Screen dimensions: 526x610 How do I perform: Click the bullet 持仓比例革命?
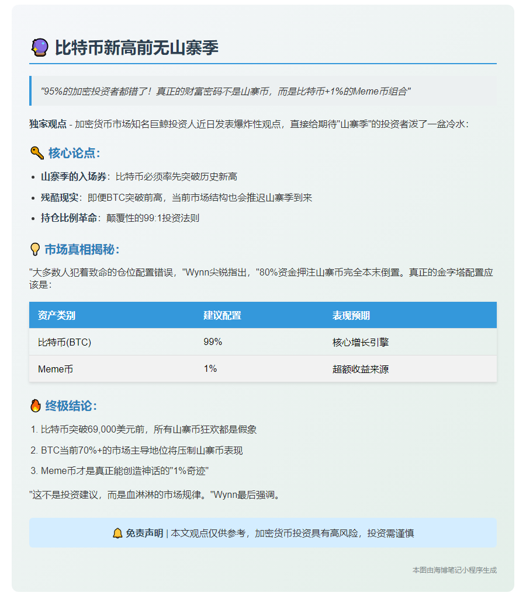(120, 218)
